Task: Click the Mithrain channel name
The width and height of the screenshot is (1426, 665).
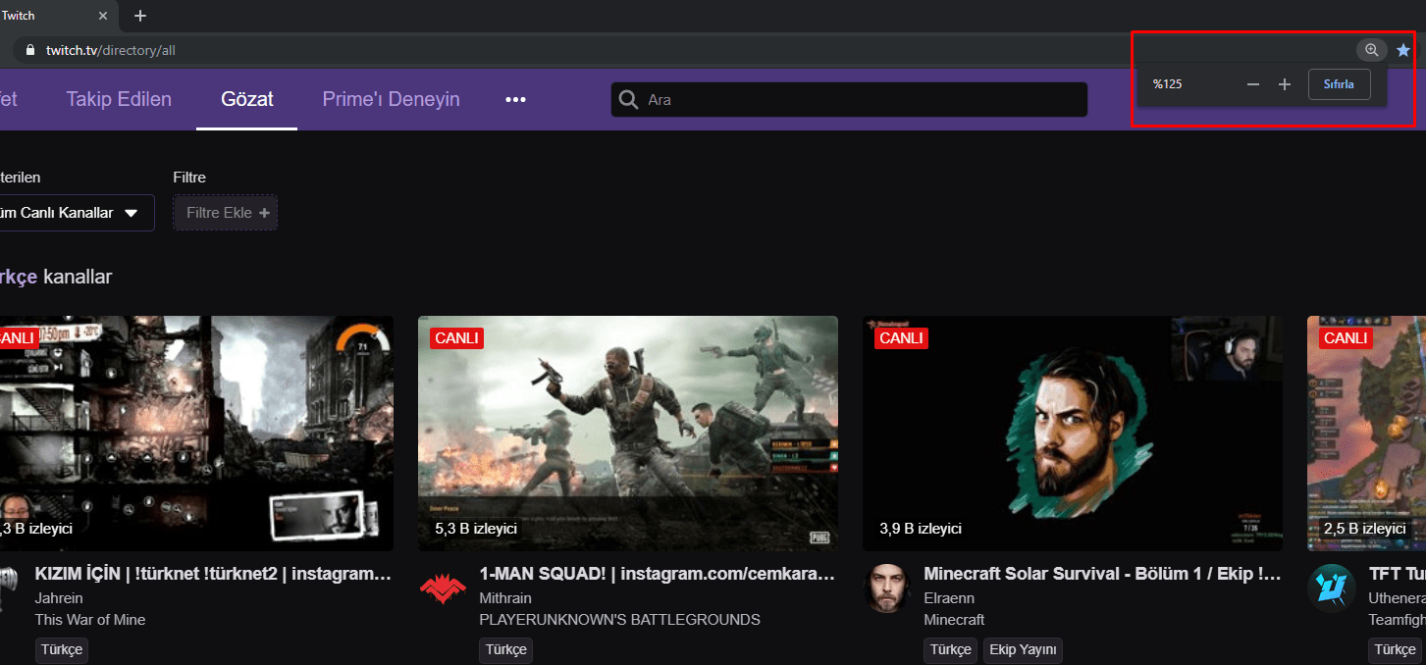Action: pos(507,597)
